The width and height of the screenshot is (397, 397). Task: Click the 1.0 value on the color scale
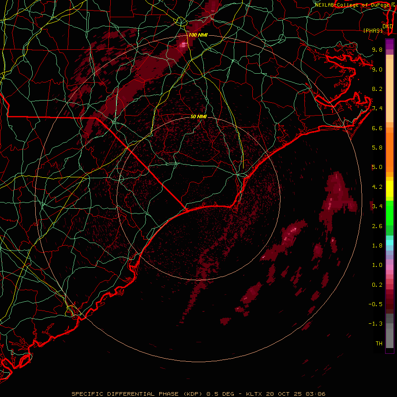[377, 265]
